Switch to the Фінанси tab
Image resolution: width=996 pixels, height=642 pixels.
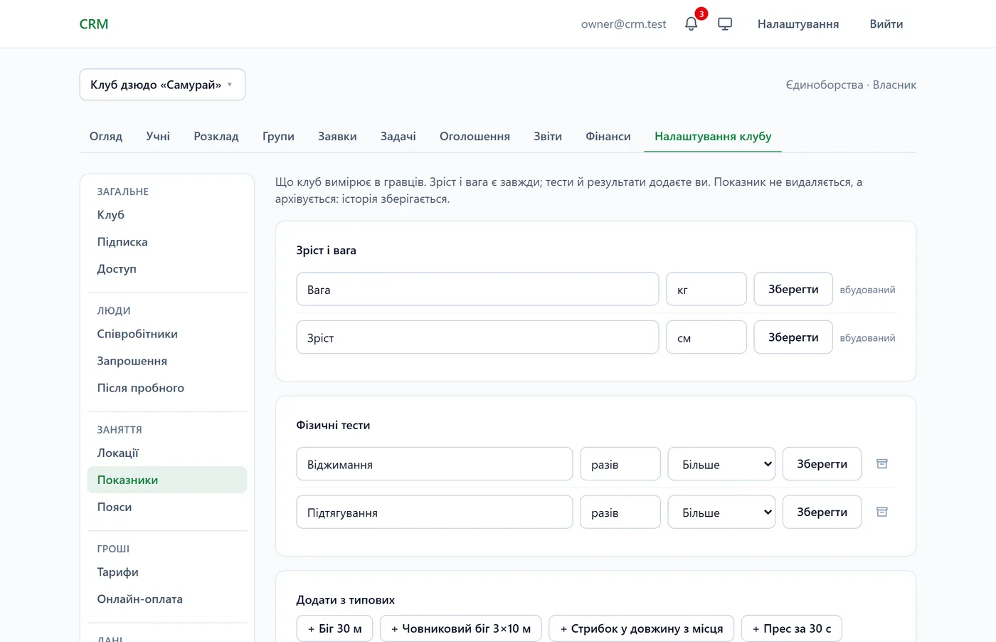point(608,136)
